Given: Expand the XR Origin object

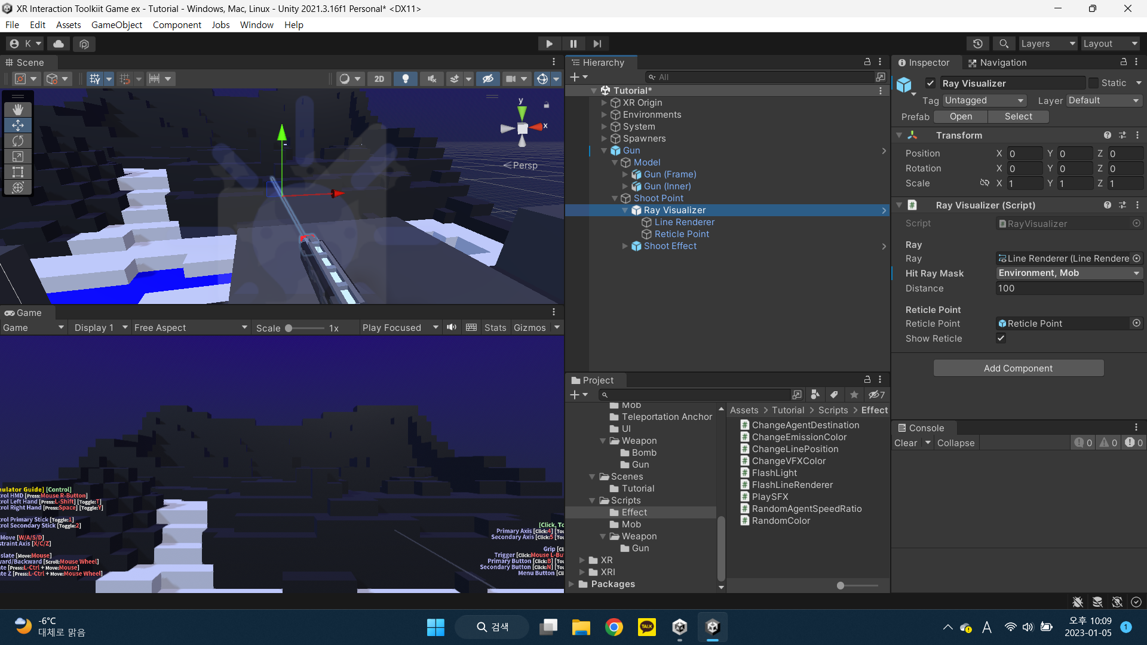Looking at the screenshot, I should click(604, 103).
